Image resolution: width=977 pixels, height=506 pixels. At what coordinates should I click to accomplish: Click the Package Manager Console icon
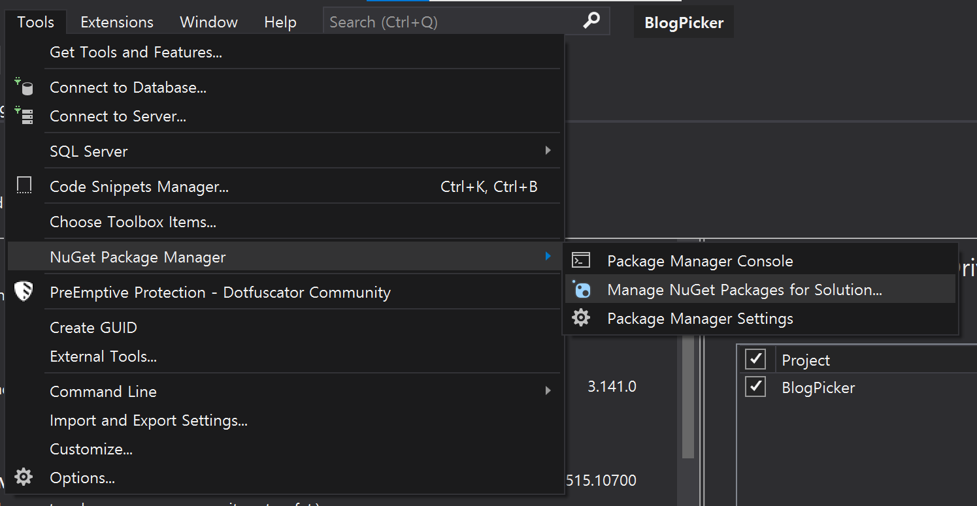tap(581, 261)
